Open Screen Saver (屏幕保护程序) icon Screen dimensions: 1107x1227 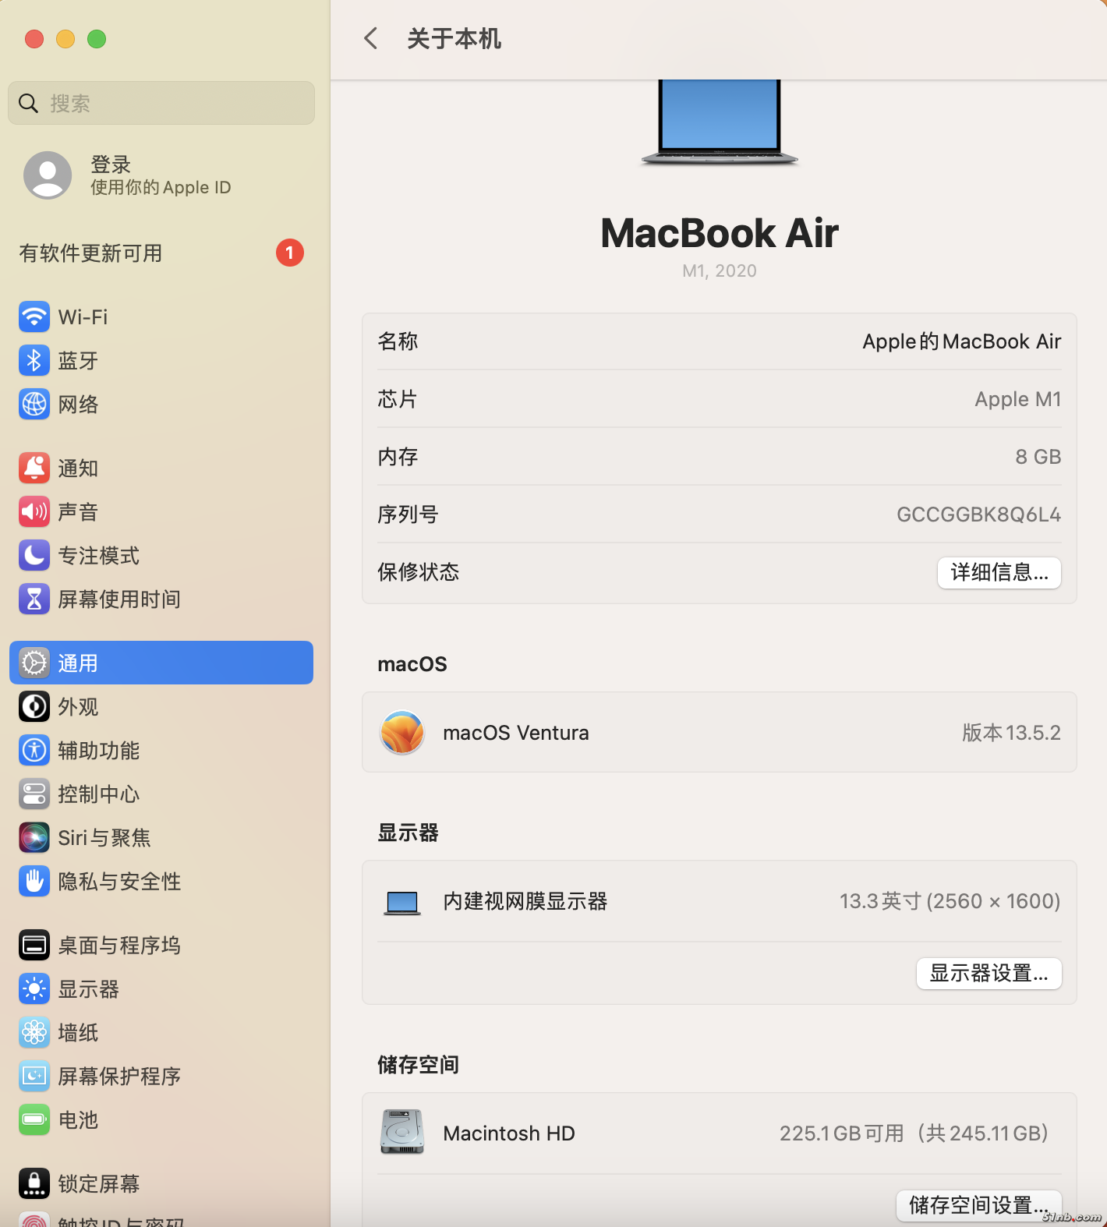pos(34,1076)
